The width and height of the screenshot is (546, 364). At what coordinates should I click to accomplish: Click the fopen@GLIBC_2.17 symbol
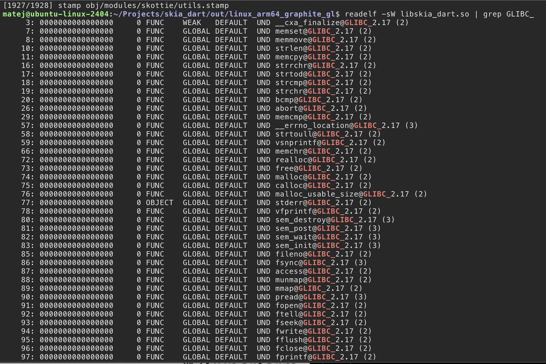pyautogui.click(x=312, y=306)
